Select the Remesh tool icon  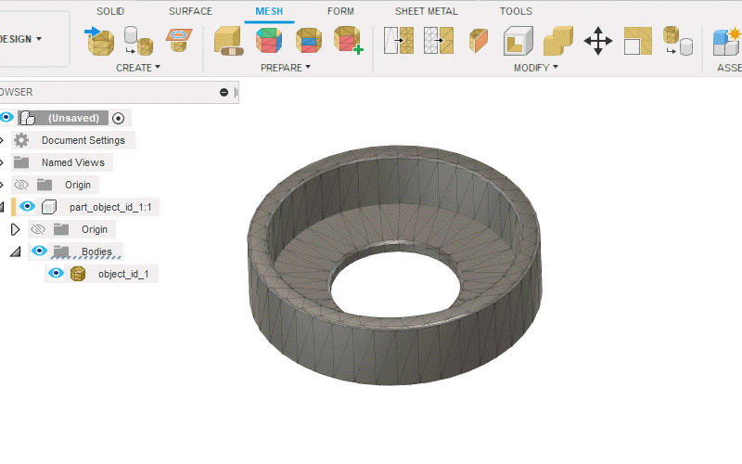(399, 40)
